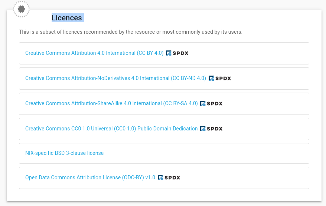This screenshot has height=206, width=326.
Task: Click the SPDX logo beside CC0 1.0
Action: tap(211, 129)
